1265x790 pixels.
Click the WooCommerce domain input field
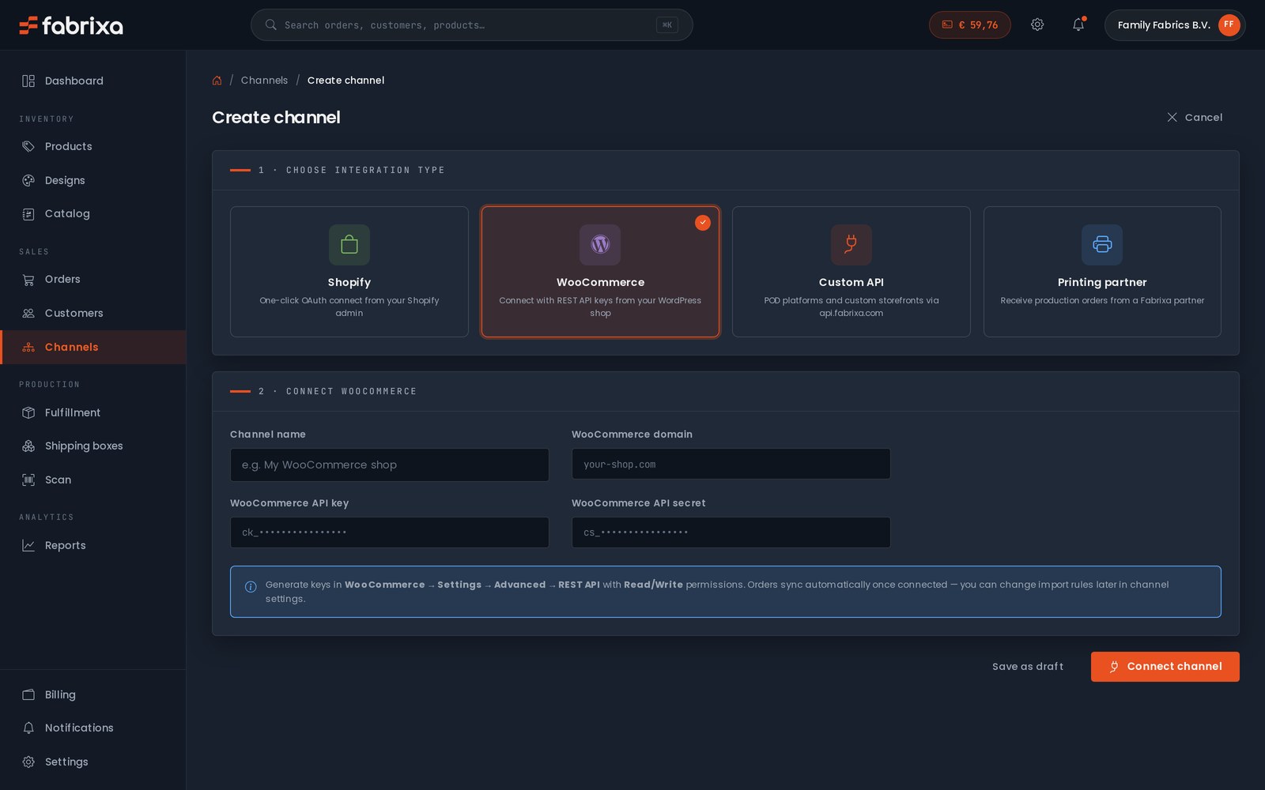pos(731,464)
